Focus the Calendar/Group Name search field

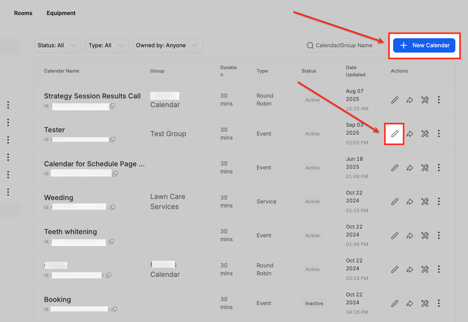(345, 45)
